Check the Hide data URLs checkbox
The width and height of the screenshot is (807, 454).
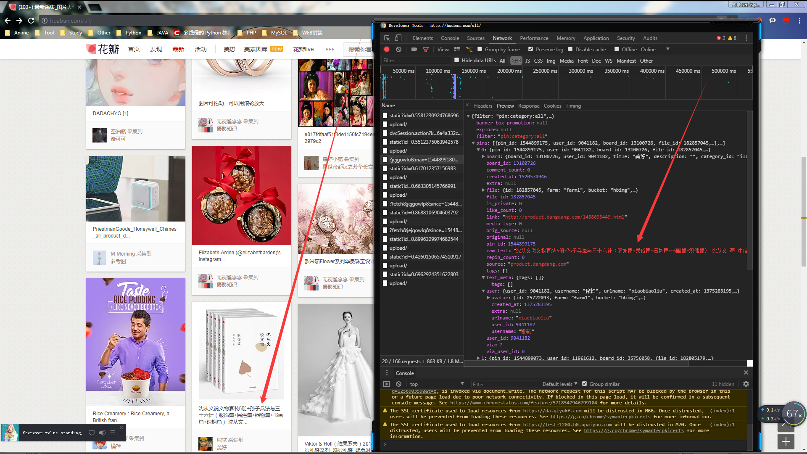point(457,60)
